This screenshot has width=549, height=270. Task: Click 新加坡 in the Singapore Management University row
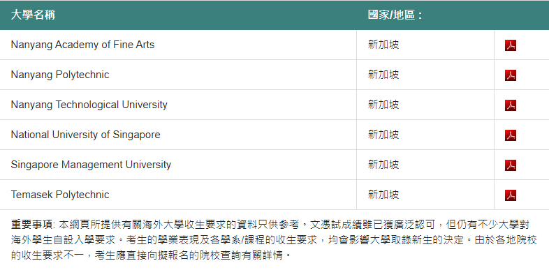tap(383, 165)
